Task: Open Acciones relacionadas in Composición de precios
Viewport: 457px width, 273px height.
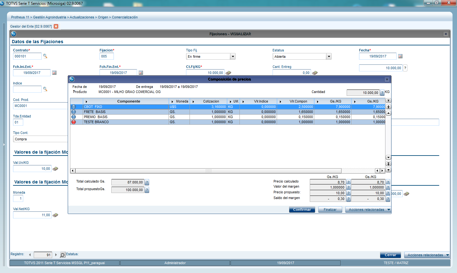Action: [x=368, y=210]
